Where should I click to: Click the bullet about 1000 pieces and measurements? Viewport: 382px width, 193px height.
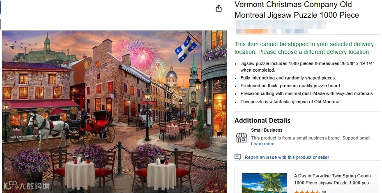point(307,67)
